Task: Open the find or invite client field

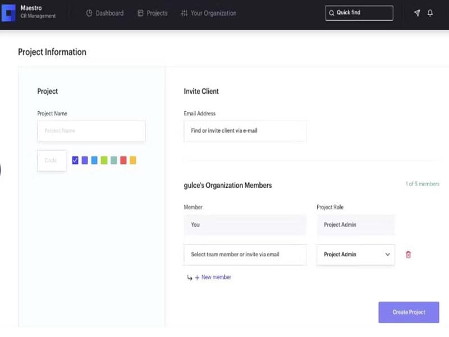Action: [245, 131]
